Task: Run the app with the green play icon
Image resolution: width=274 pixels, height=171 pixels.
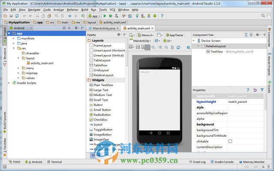Action: click(104, 16)
